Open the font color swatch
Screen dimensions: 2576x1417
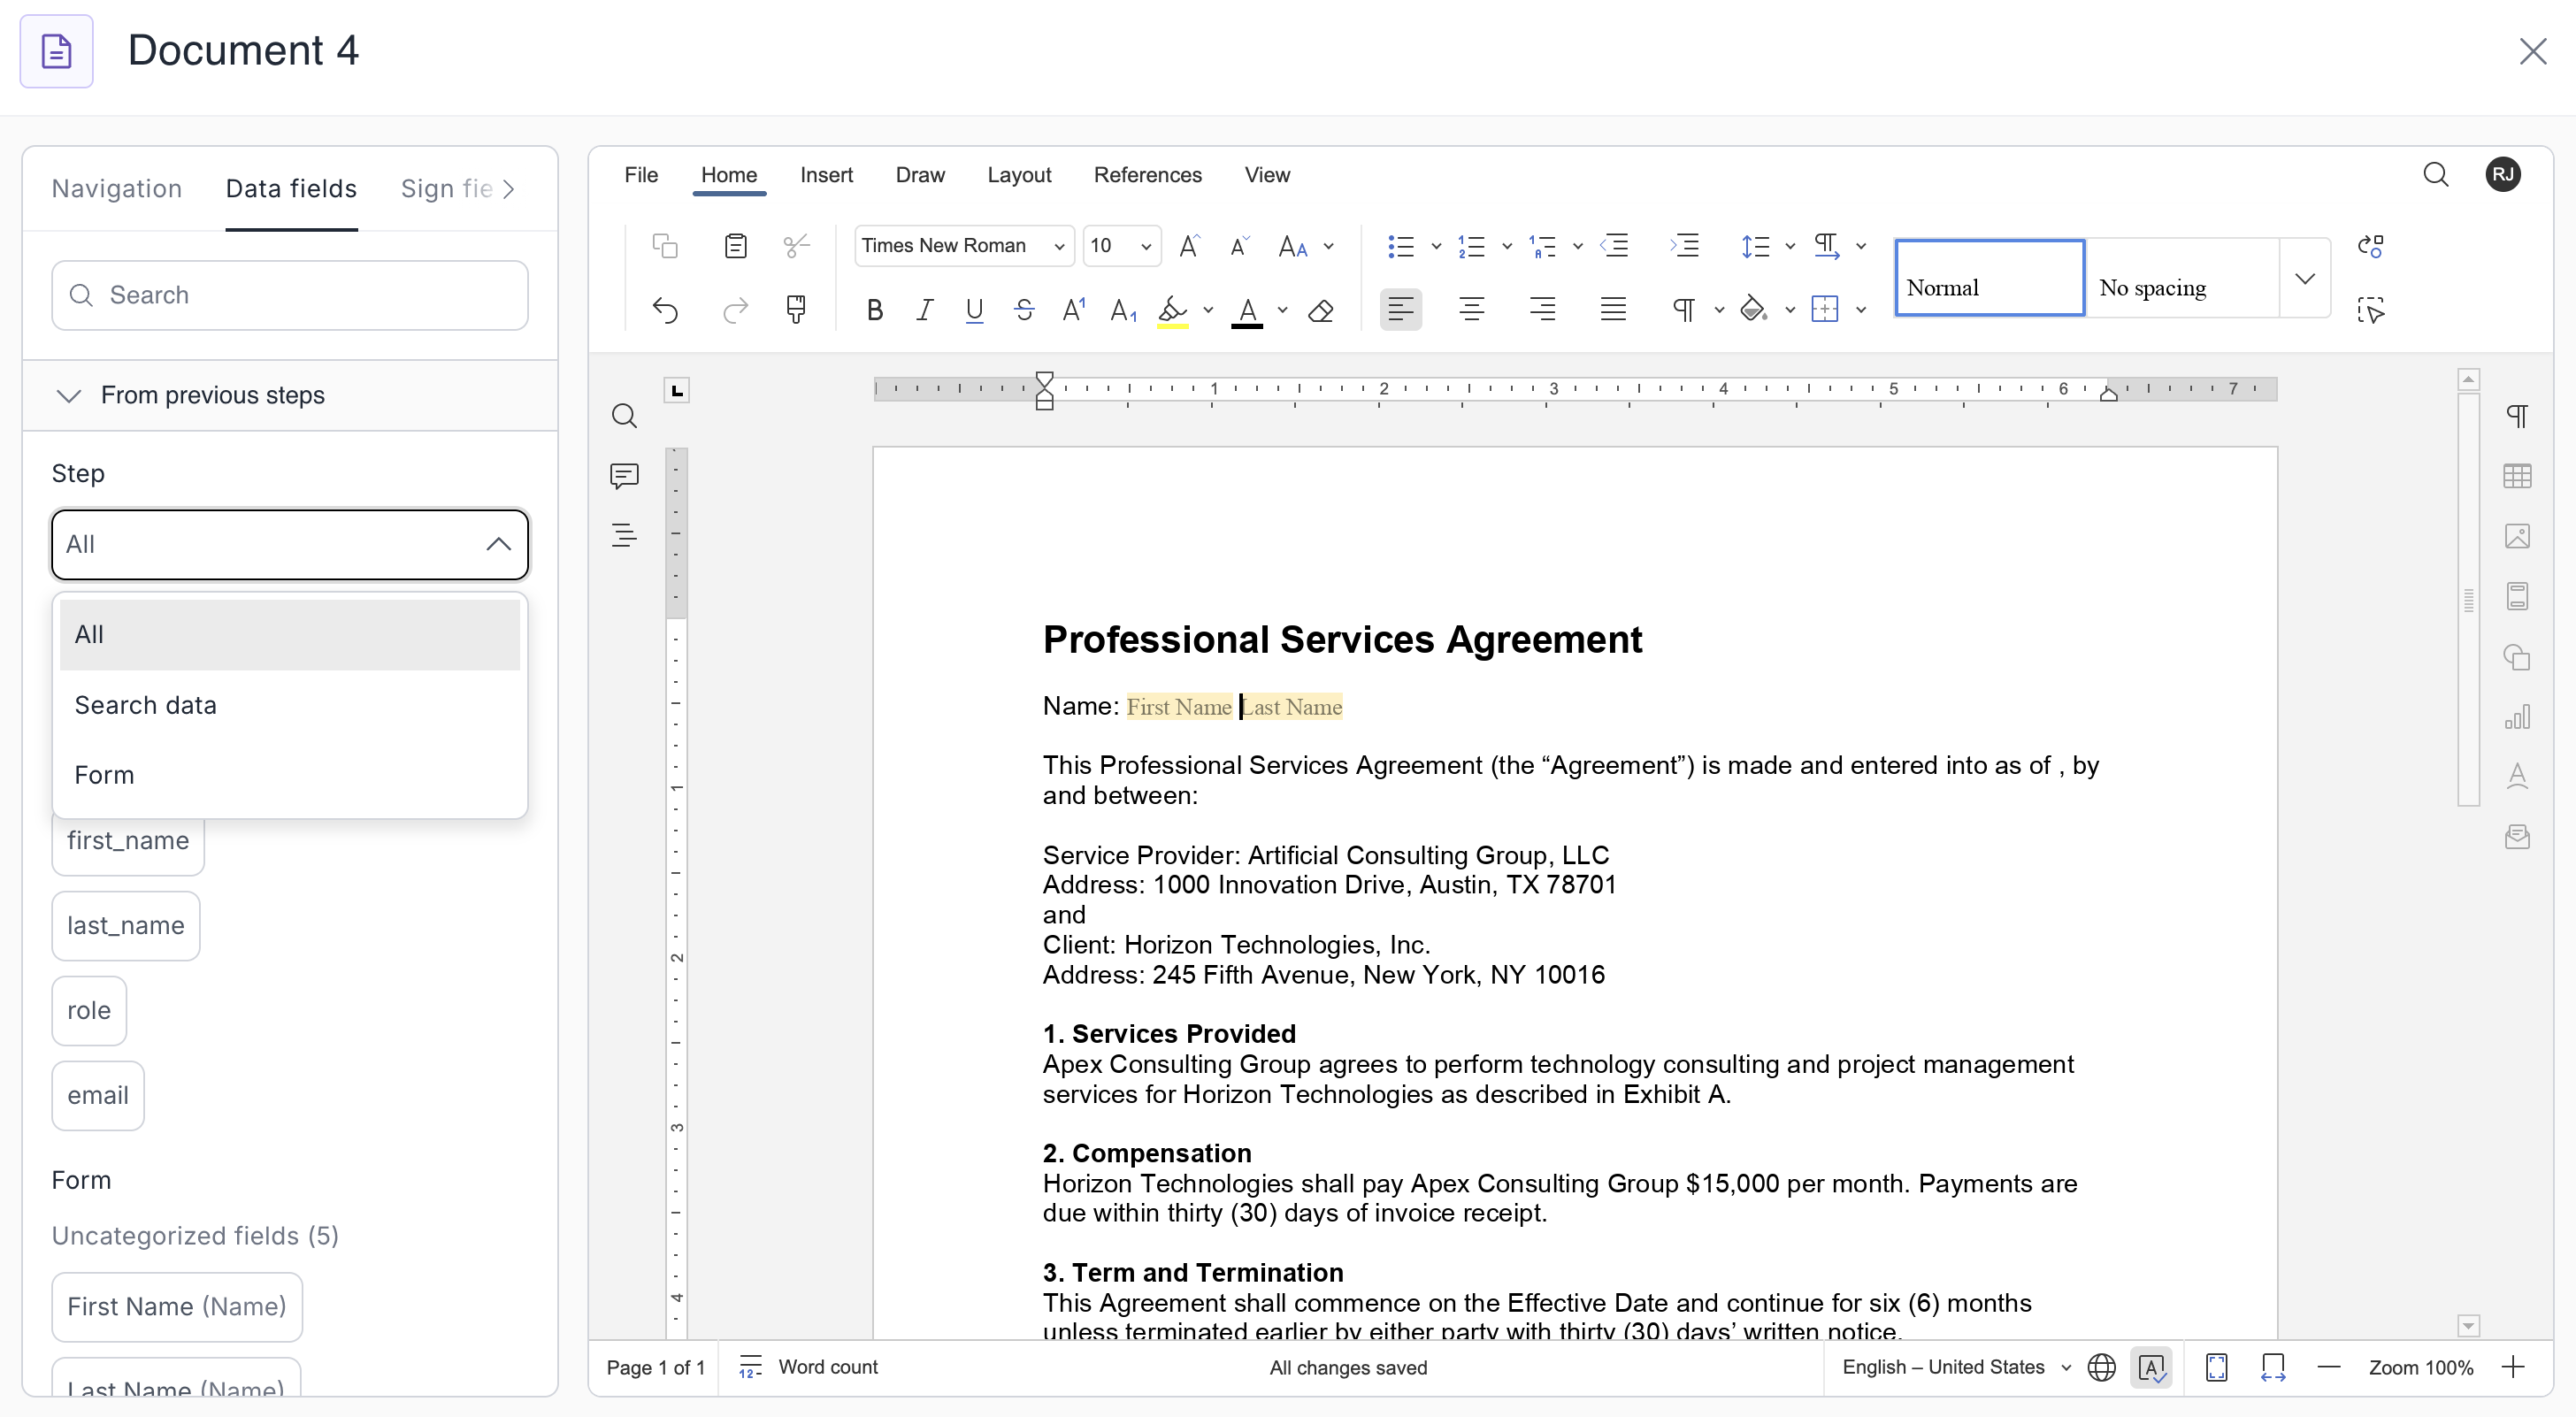(1246, 311)
